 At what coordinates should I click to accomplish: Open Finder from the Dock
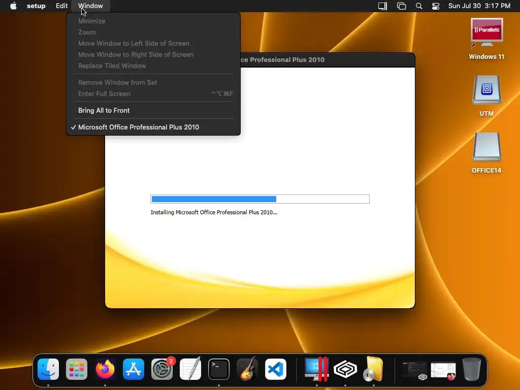coord(48,369)
